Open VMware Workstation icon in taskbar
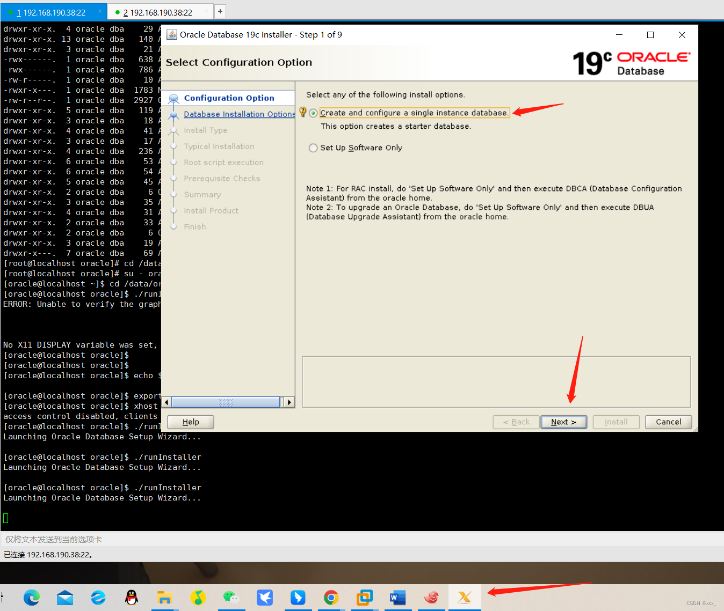 pyautogui.click(x=365, y=597)
